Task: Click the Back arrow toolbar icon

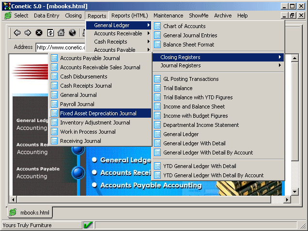Action: click(17, 33)
